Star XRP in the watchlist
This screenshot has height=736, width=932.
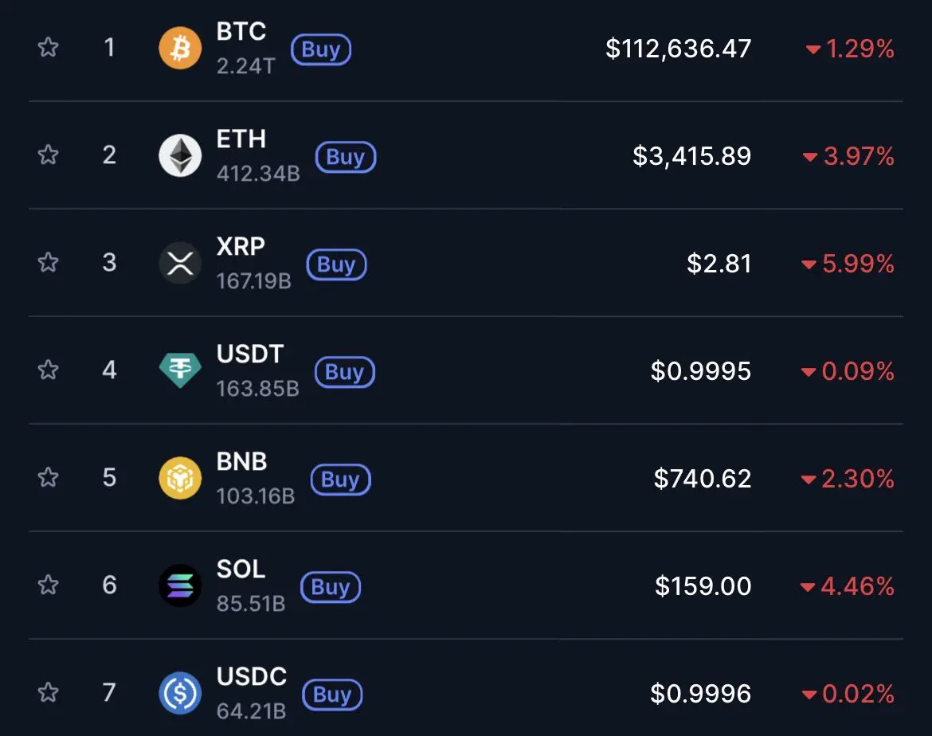pyautogui.click(x=48, y=262)
